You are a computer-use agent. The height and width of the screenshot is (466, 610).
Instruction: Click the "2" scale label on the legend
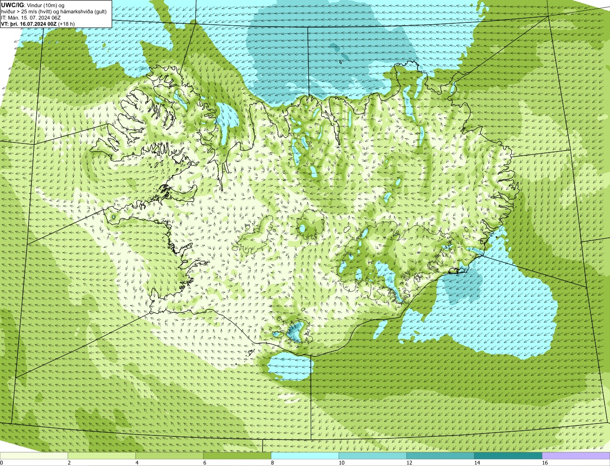tap(69, 463)
